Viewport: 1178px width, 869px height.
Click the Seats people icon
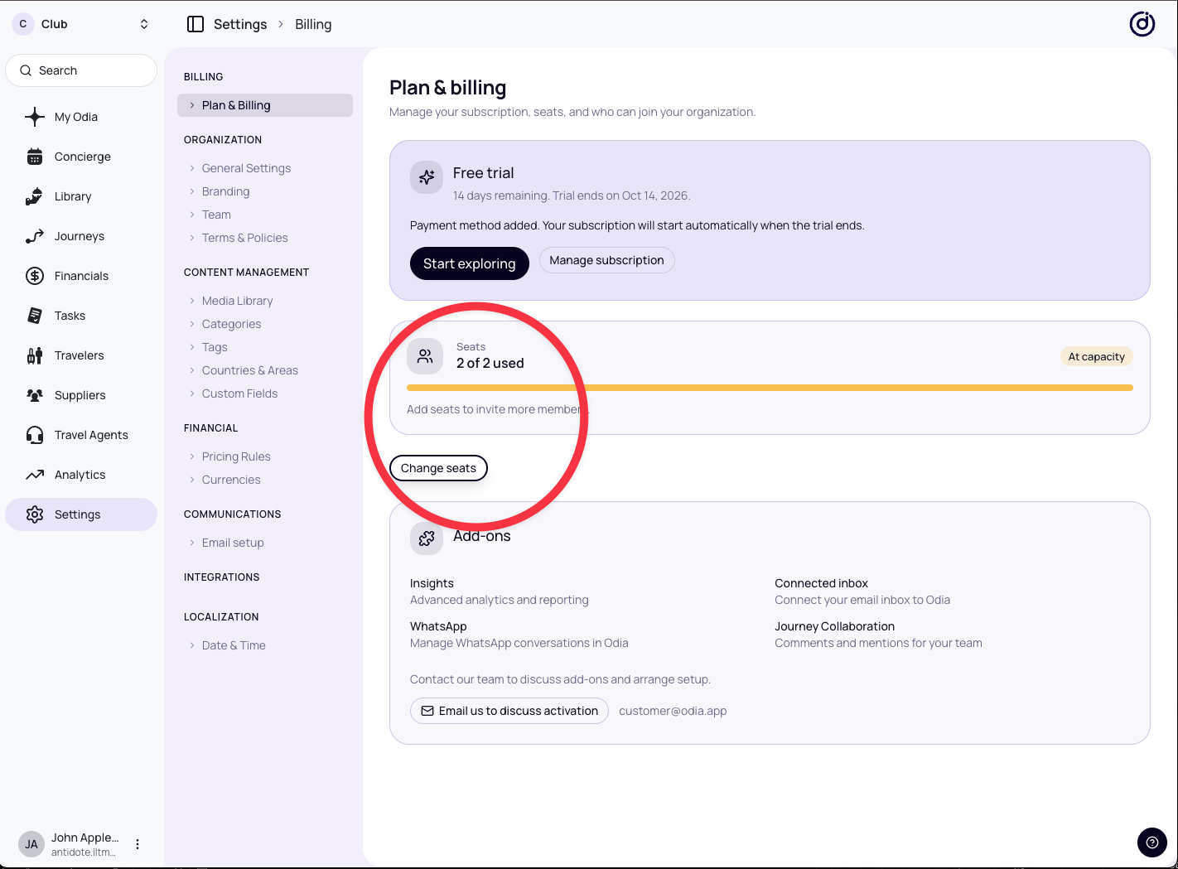pos(425,357)
